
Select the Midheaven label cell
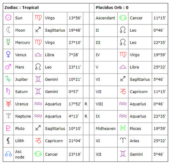click(x=106, y=128)
